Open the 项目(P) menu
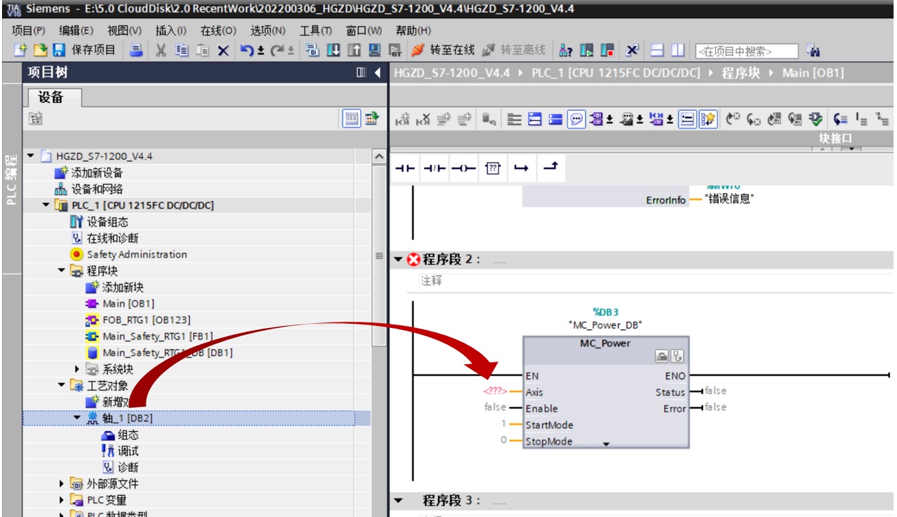 (29, 30)
